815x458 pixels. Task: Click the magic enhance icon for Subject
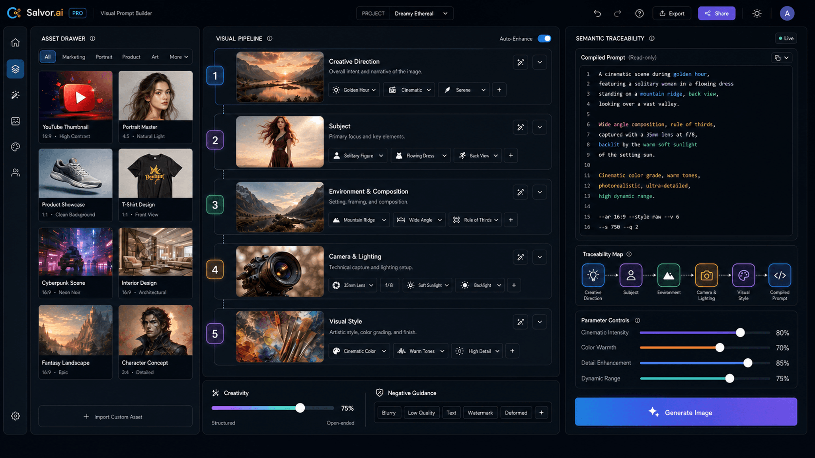520,127
